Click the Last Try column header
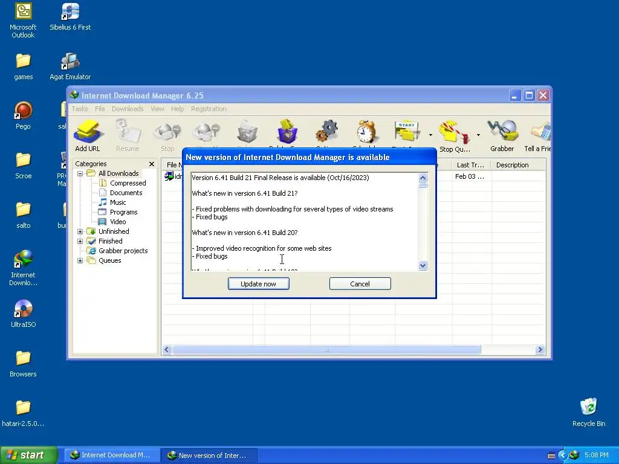This screenshot has height=464, width=619. point(470,165)
